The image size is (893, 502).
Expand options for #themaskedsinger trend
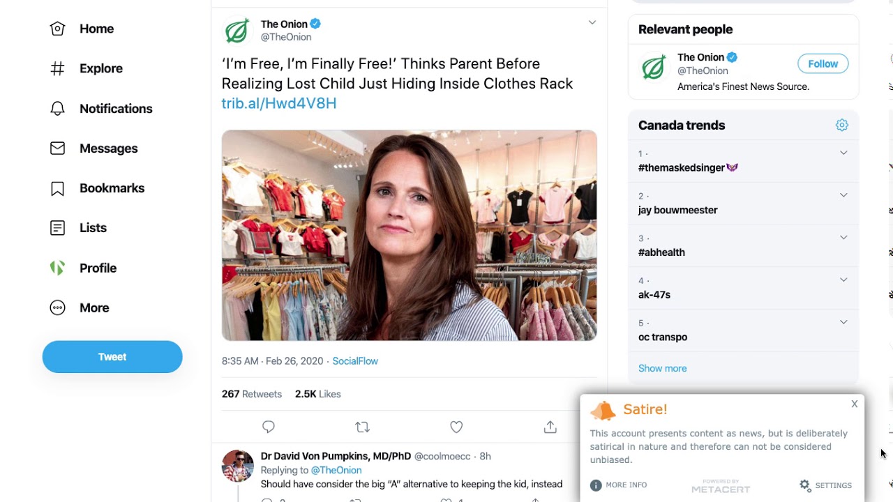pyautogui.click(x=843, y=153)
